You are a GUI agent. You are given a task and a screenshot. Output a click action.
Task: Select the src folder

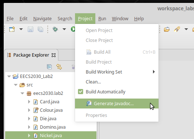pyautogui.click(x=30, y=85)
